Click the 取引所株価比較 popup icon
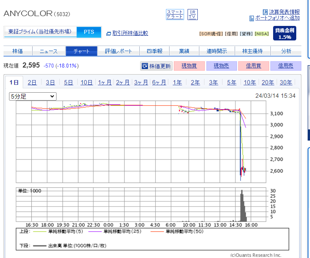 (x=108, y=34)
